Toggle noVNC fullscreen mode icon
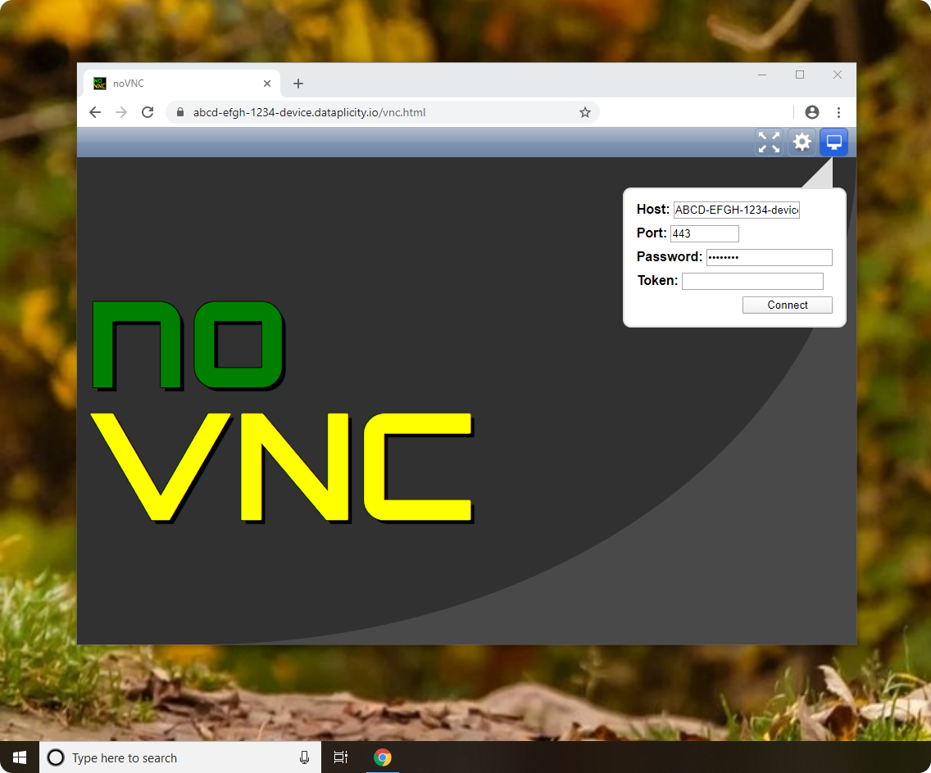 769,142
